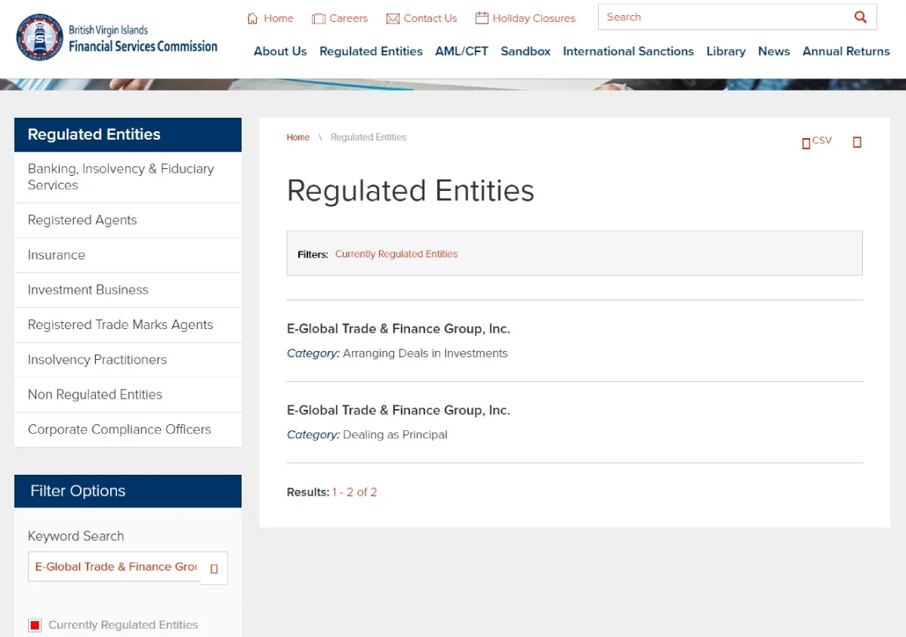Click the Home house icon

click(253, 18)
